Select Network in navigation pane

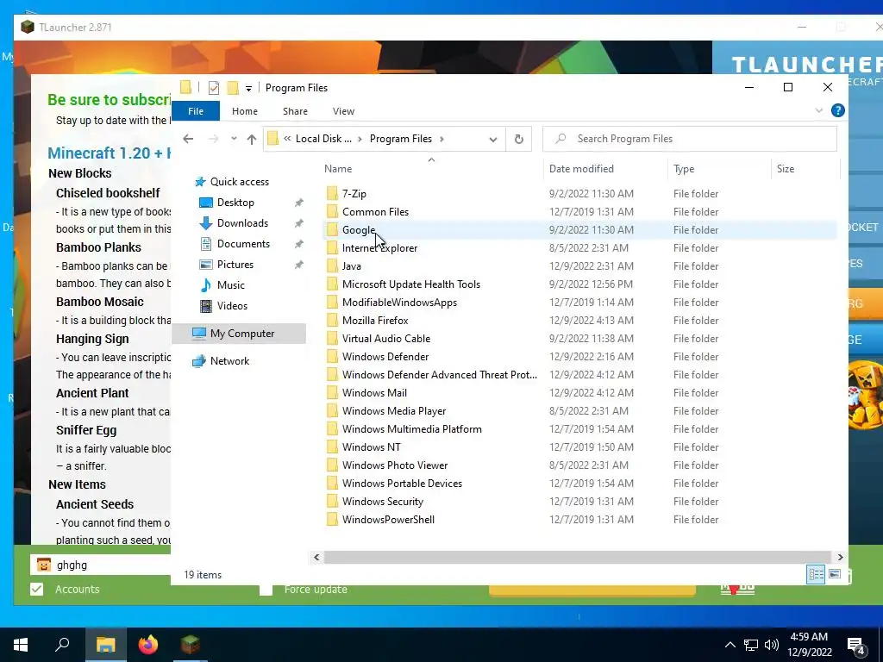pyautogui.click(x=229, y=361)
